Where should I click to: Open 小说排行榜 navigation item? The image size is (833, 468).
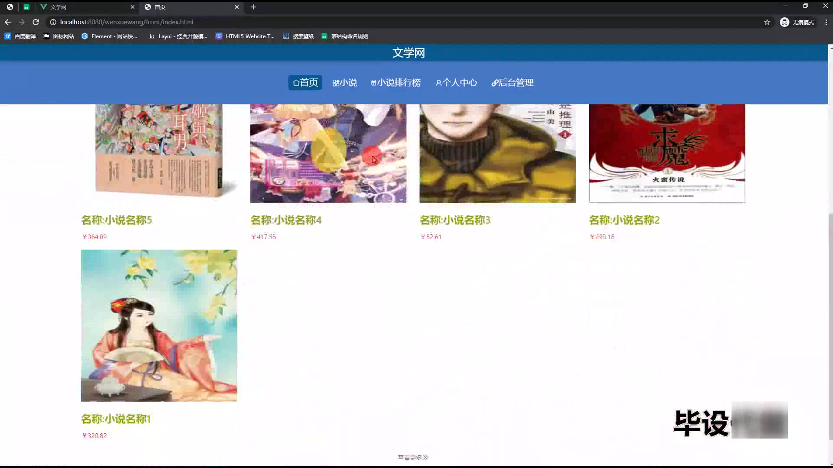(x=396, y=83)
